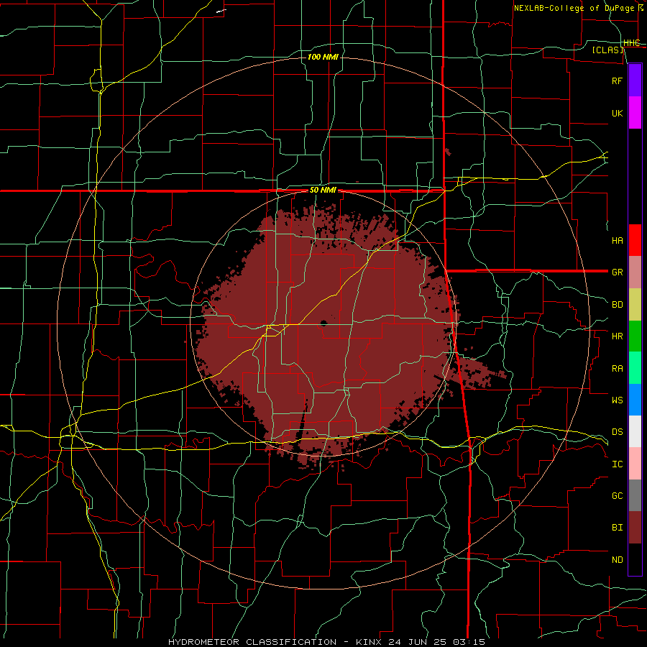Click the WS blue legend swatch
Image resolution: width=647 pixels, height=647 pixels.
[635, 400]
